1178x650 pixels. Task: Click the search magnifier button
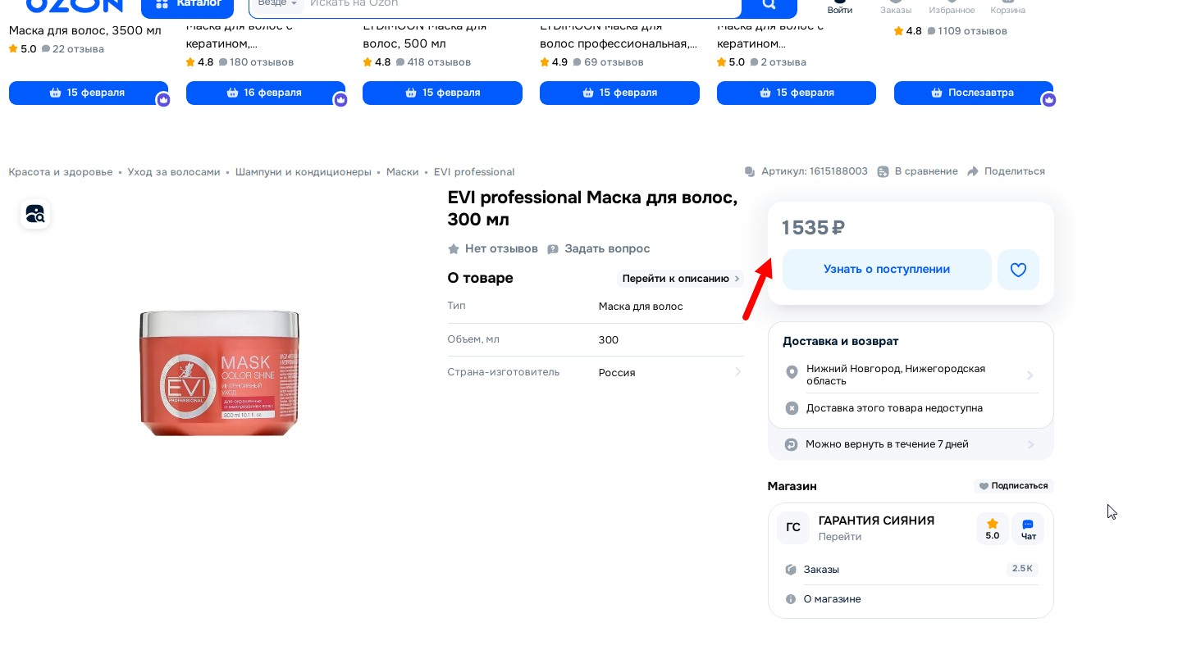click(x=769, y=5)
